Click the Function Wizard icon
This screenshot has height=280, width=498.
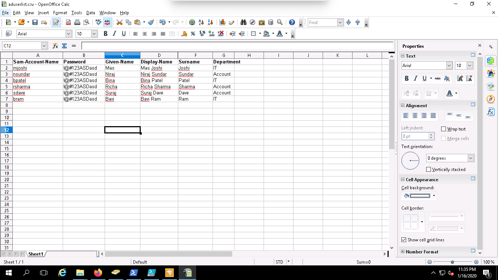coord(55,46)
